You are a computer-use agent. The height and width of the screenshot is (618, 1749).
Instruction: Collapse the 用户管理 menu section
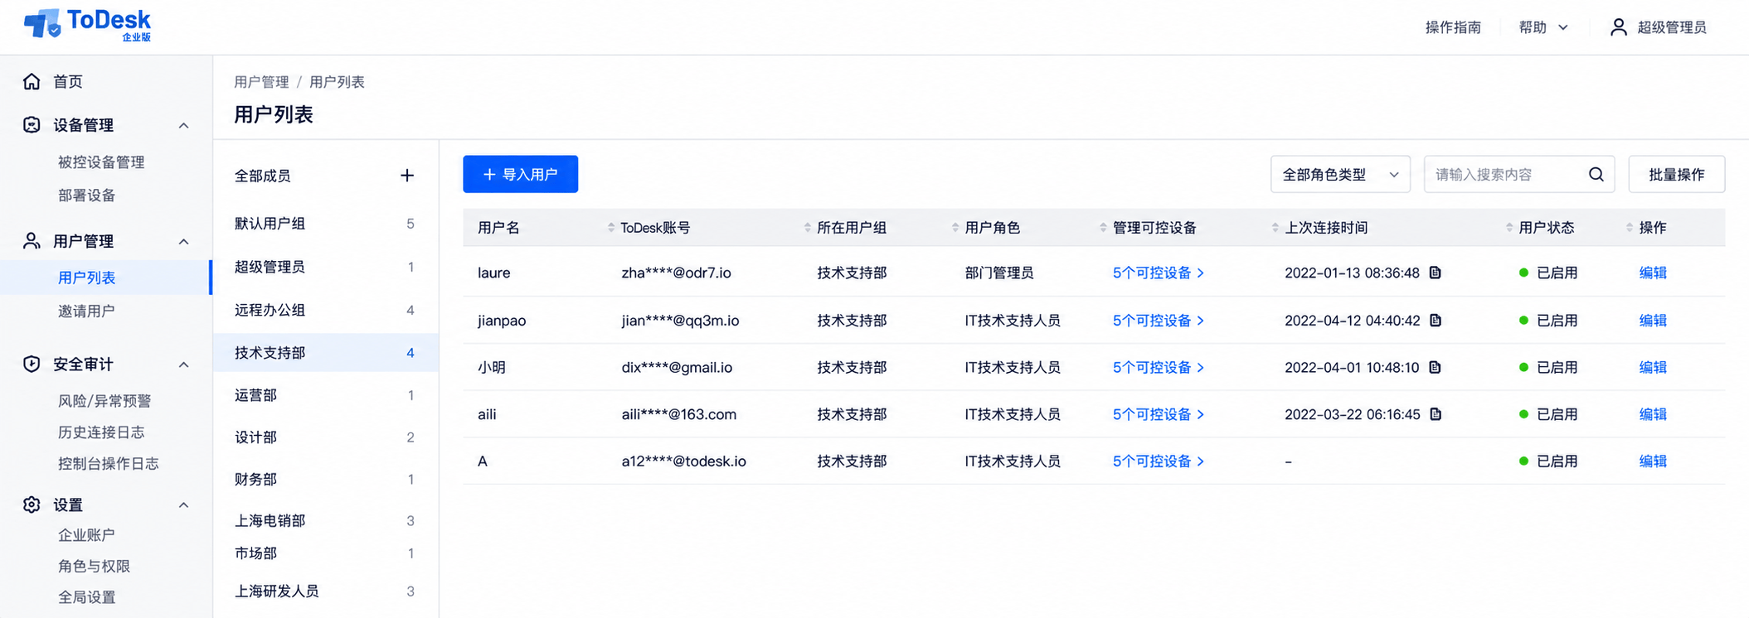click(184, 242)
